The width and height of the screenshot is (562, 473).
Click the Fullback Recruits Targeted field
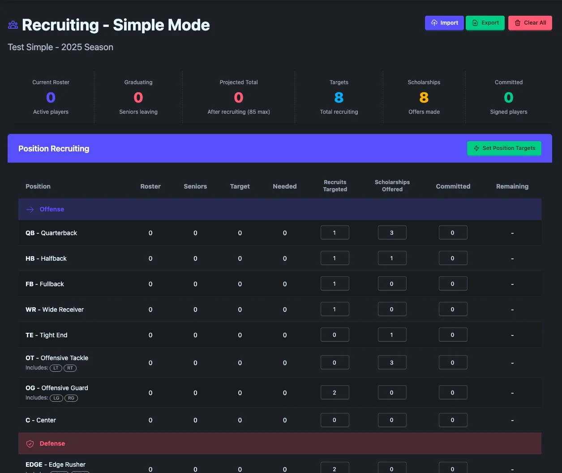click(335, 283)
